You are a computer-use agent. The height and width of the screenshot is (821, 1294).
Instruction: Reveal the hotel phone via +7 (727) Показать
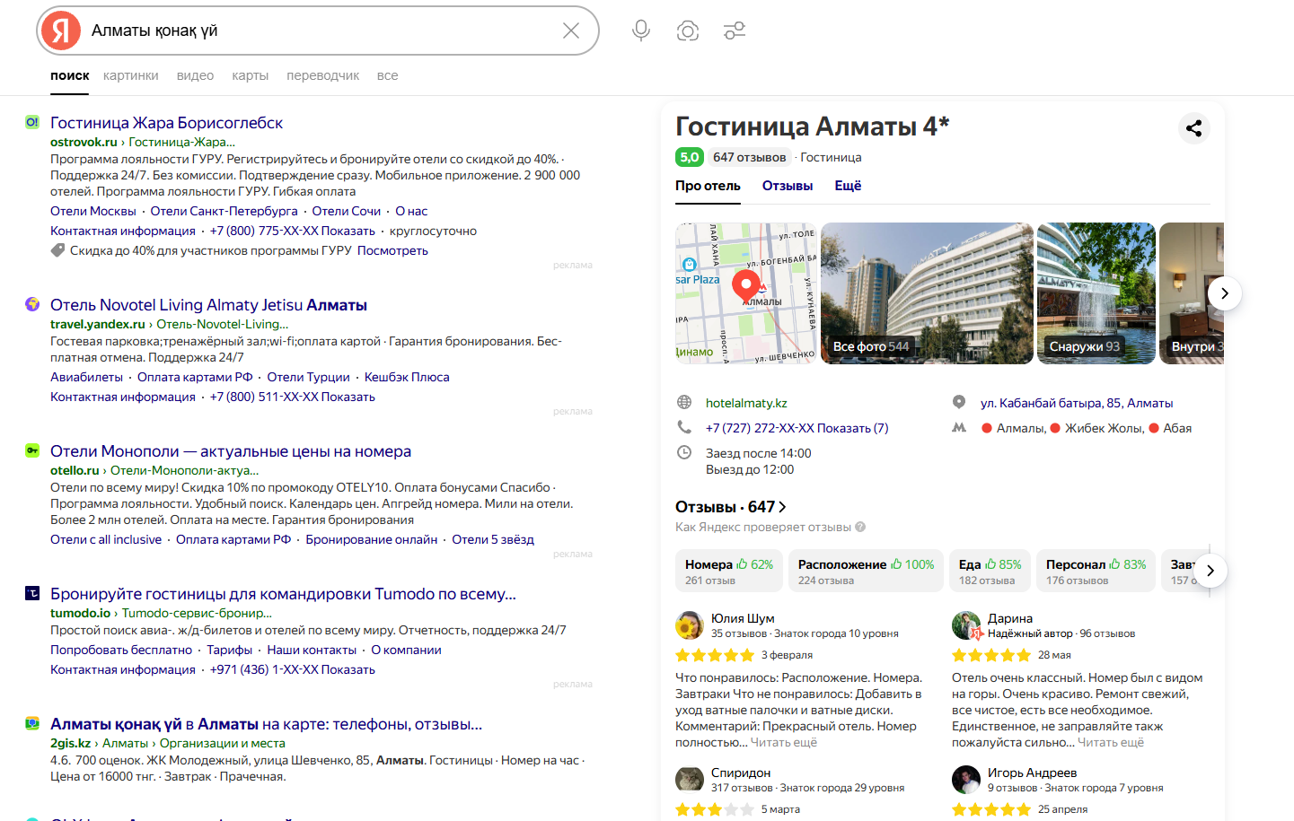(x=797, y=428)
